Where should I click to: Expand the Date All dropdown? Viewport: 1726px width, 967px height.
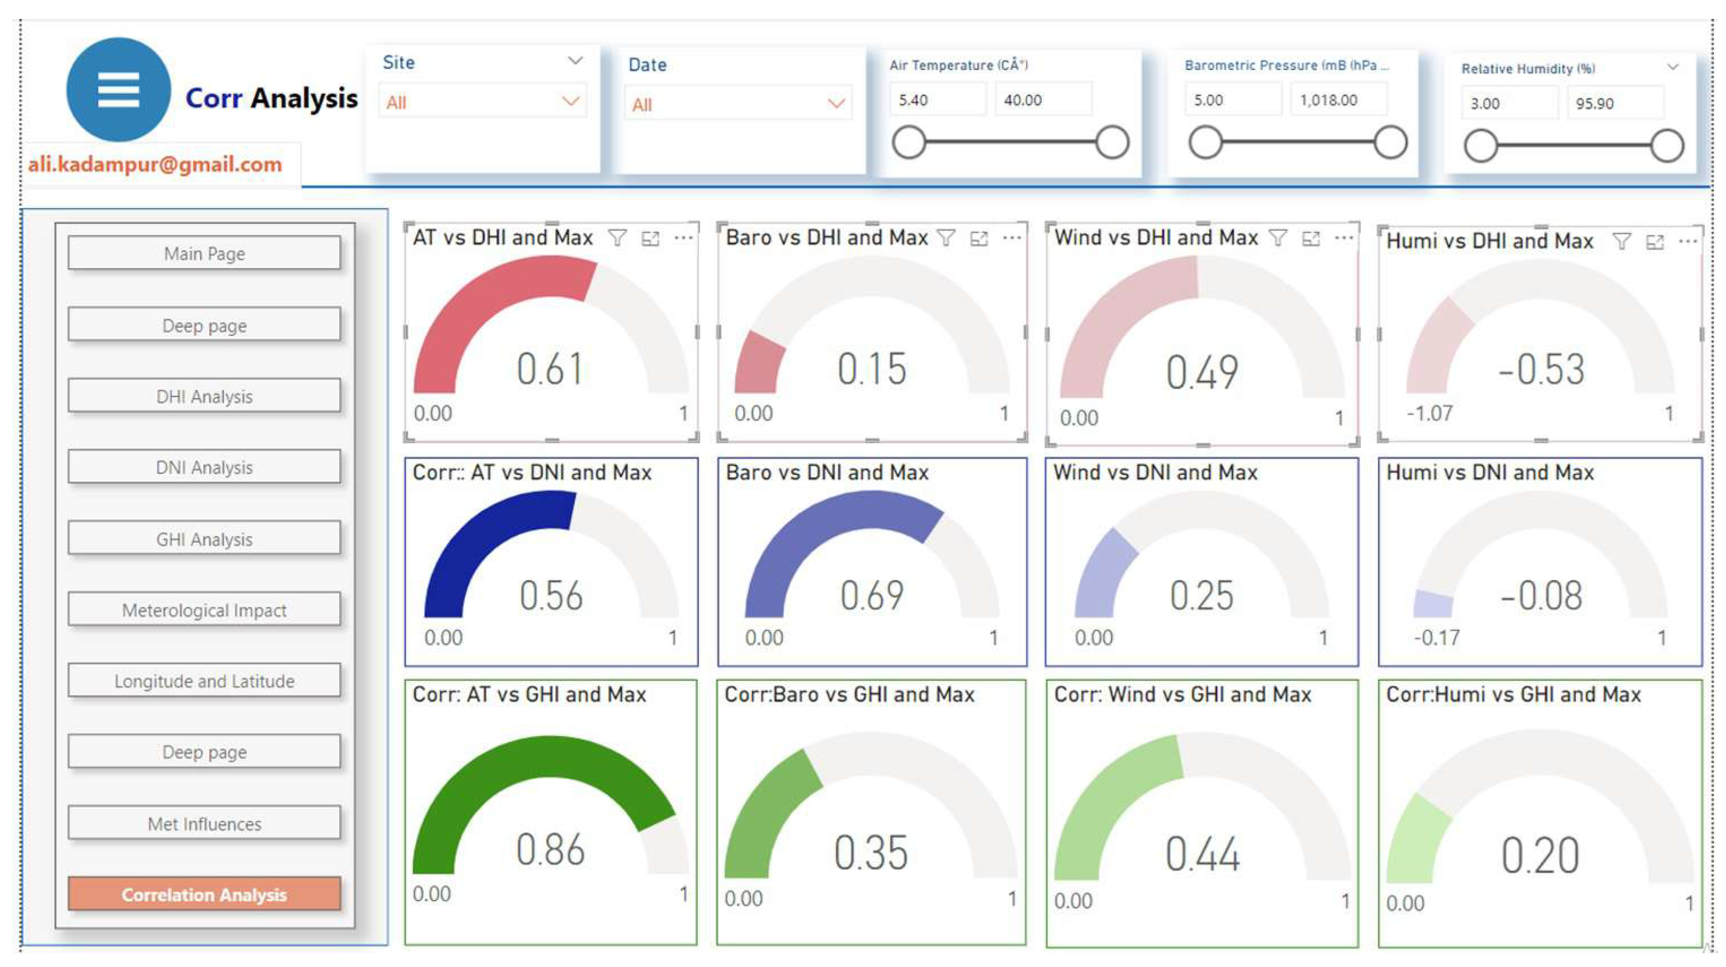pos(835,104)
